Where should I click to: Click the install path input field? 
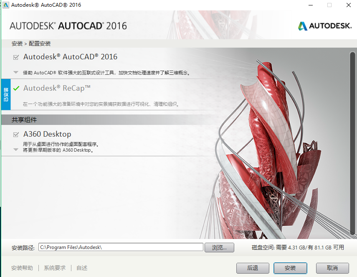point(121,247)
